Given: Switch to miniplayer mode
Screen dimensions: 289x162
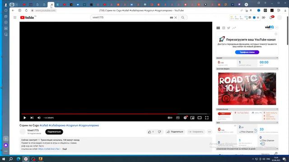Looking at the screenshot, I should (192, 118).
